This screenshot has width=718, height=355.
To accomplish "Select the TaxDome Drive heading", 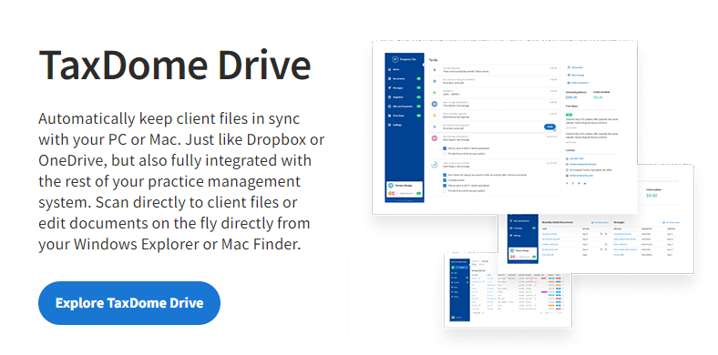I will pos(175,65).
